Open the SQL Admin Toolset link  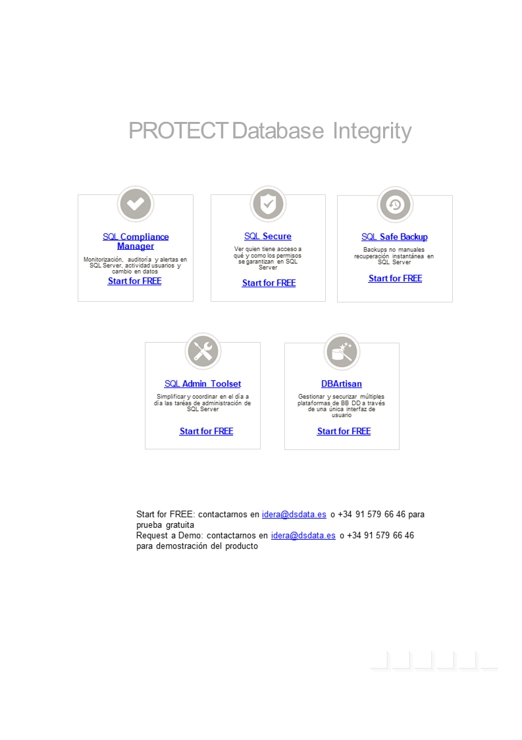click(203, 384)
